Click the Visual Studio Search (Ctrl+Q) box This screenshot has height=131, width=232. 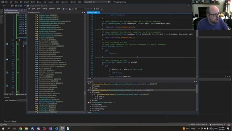pyautogui.click(x=97, y=2)
